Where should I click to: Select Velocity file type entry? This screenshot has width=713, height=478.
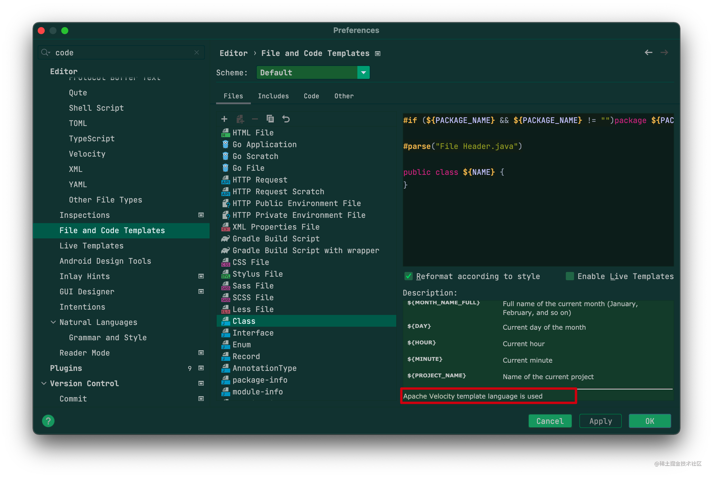[87, 154]
